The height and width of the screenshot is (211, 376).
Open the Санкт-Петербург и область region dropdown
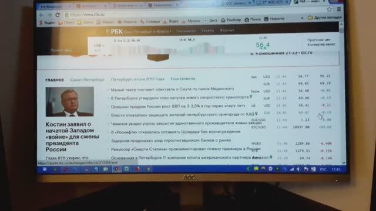[147, 32]
